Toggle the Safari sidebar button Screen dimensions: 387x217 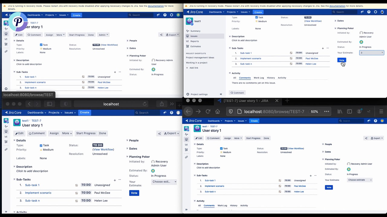(50, 104)
